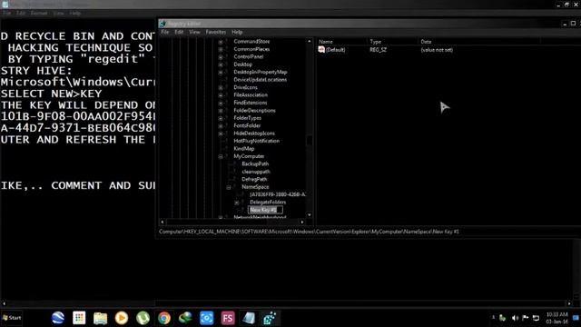Click the (Default) value string icon

pos(321,49)
